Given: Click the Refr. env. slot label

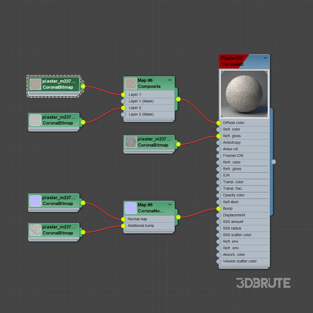Looking at the screenshot, I should point(231,248).
